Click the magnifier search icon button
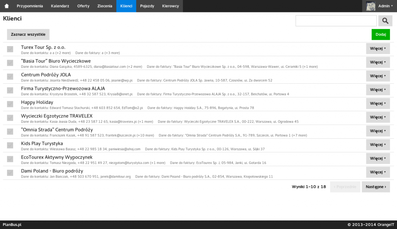The image size is (397, 229). (x=385, y=21)
